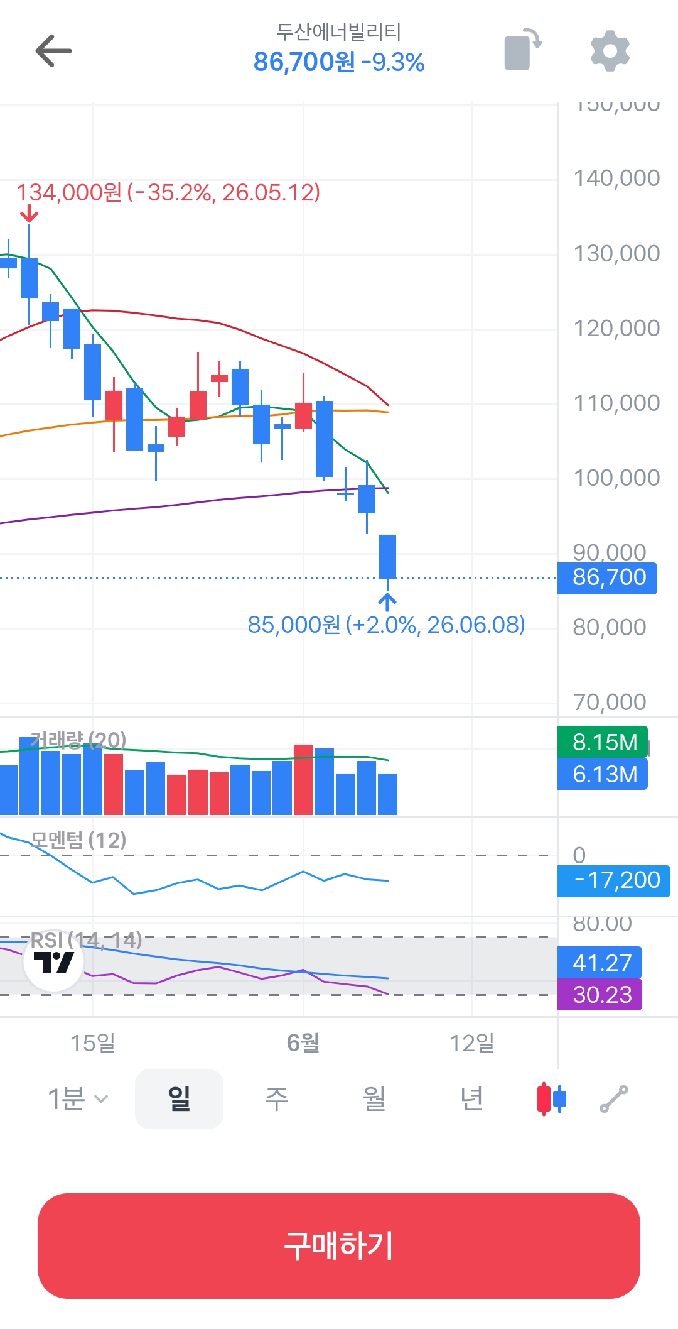
Task: Tap the 두산에너빌리티 stock title
Action: [x=338, y=32]
